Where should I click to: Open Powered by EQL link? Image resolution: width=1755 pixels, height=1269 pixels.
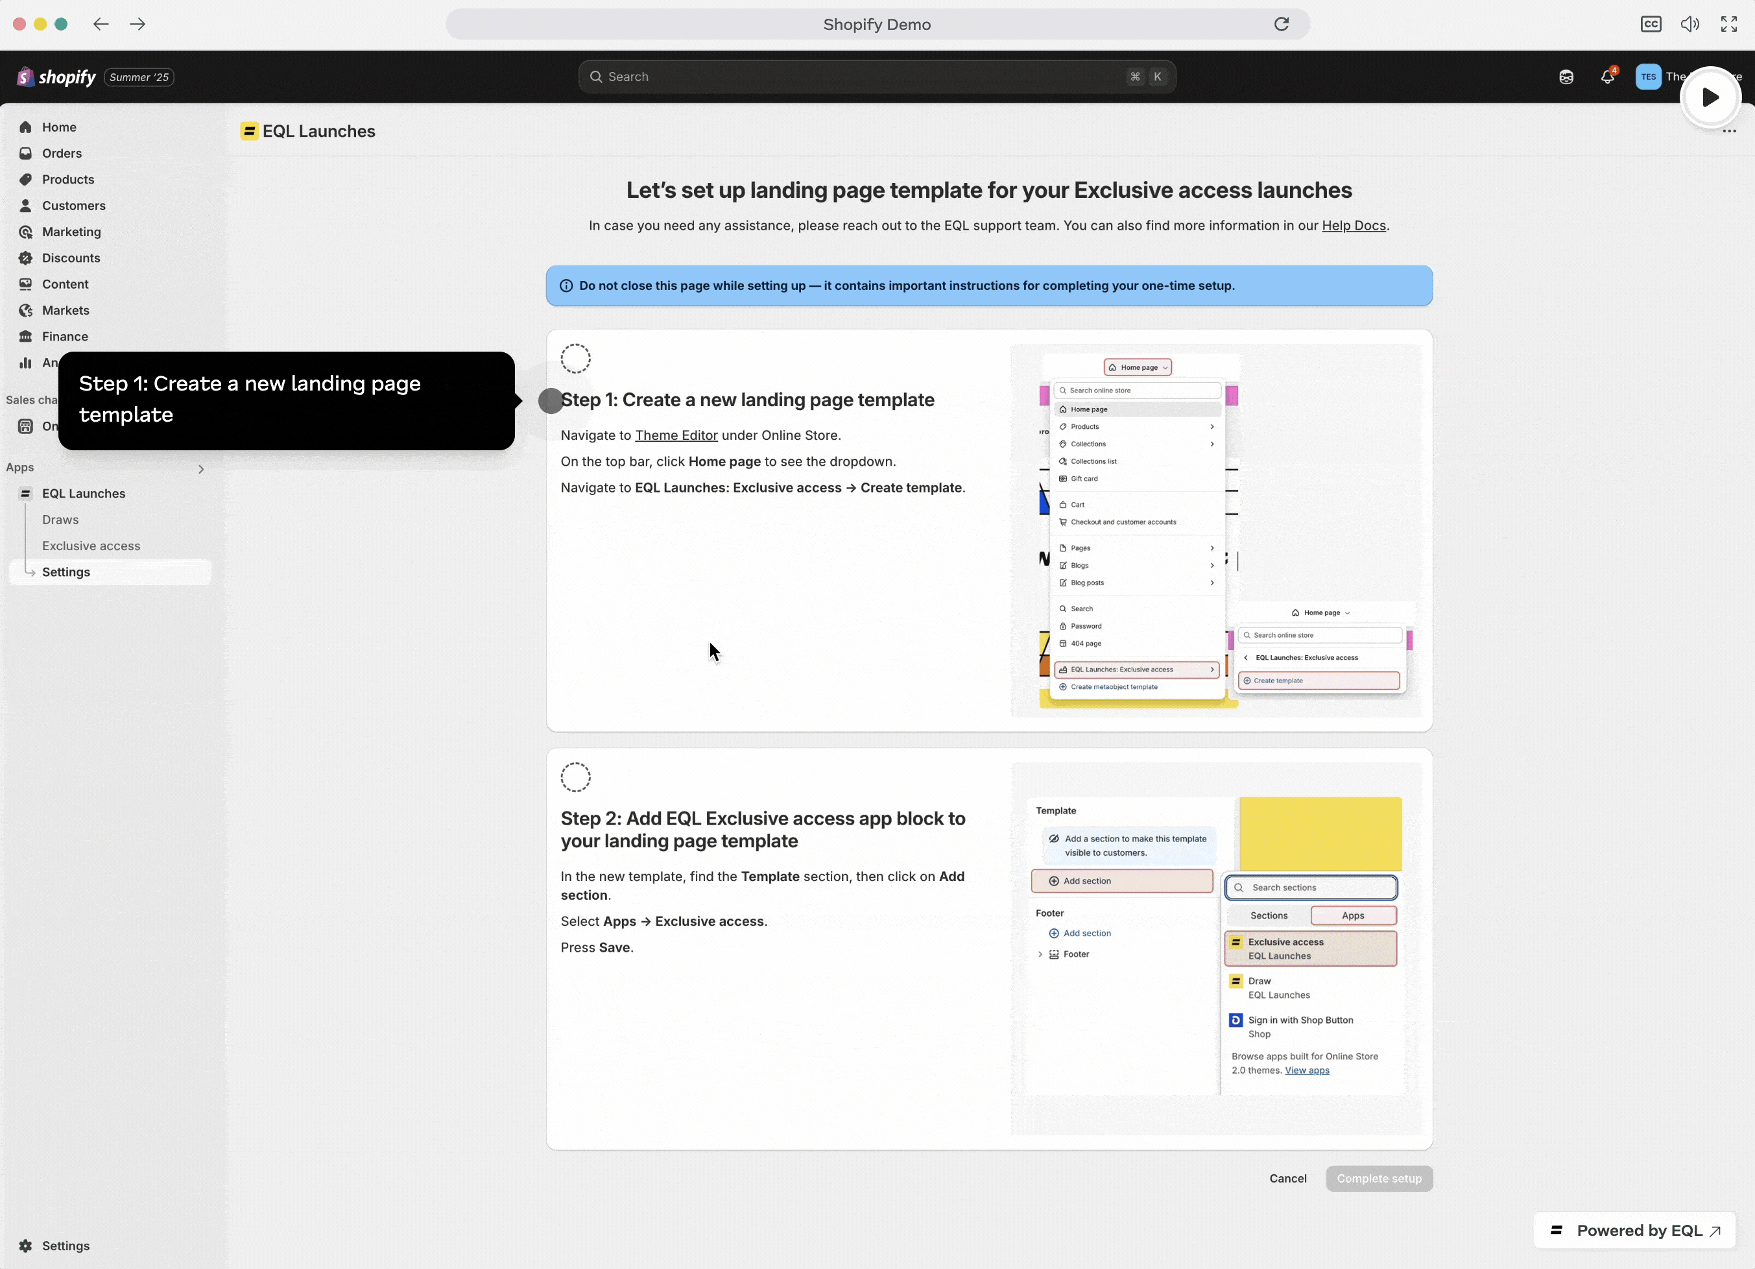point(1635,1231)
